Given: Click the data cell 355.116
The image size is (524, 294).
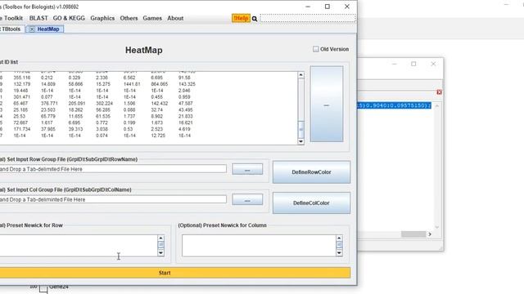Looking at the screenshot, I should tap(22, 78).
